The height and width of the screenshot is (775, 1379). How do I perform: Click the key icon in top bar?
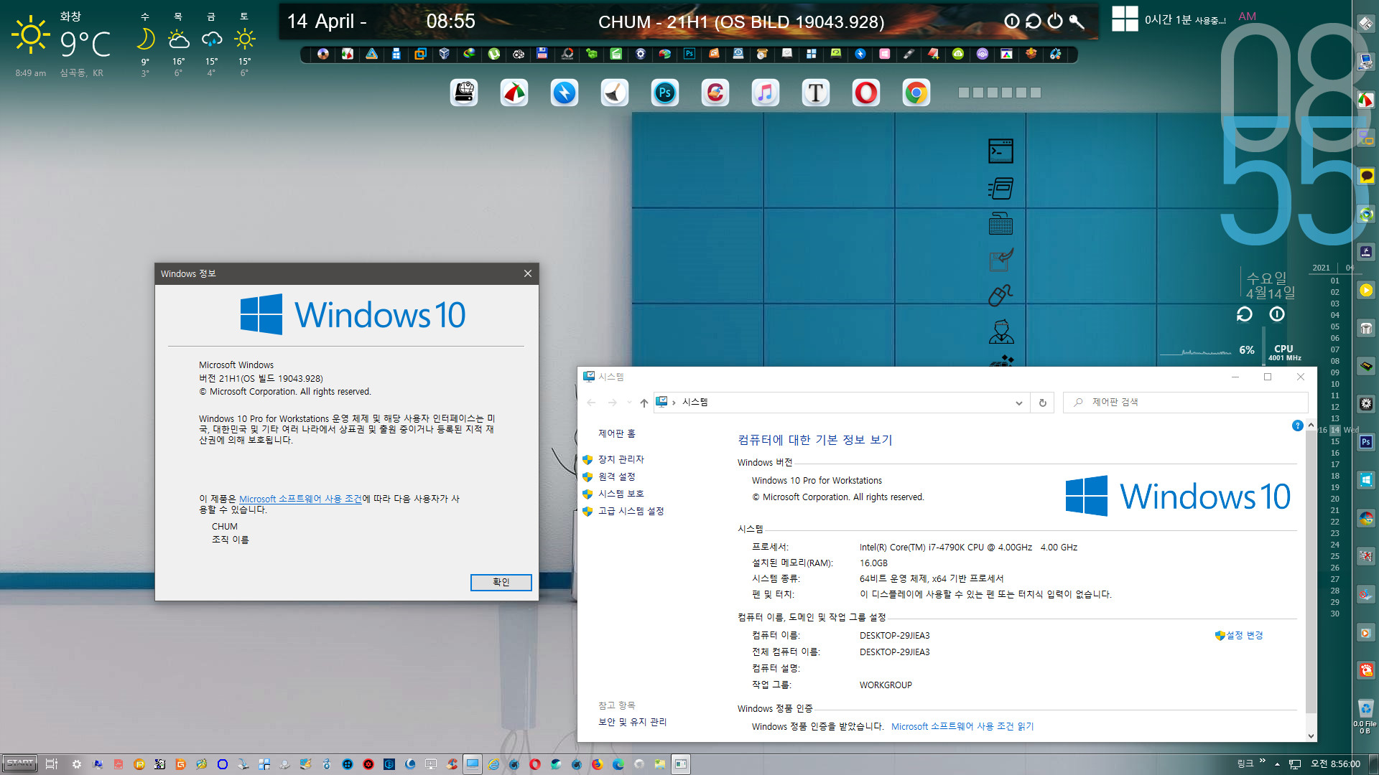1076,21
